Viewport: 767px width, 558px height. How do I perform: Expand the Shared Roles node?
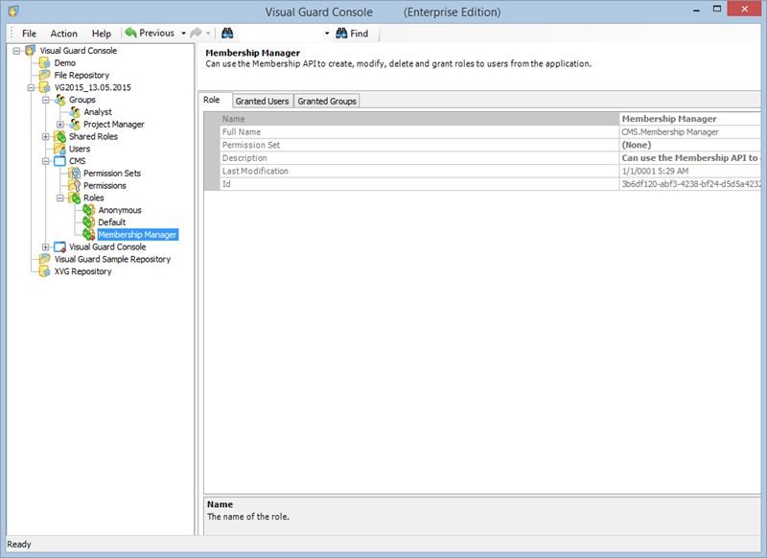(46, 137)
